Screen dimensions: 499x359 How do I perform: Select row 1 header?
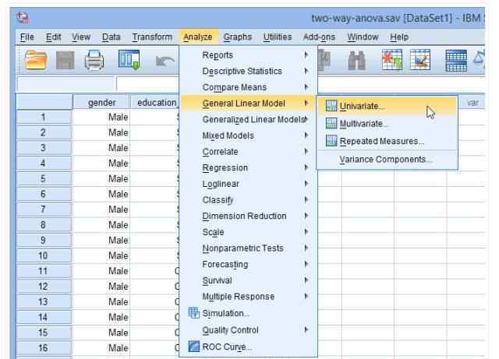44,117
